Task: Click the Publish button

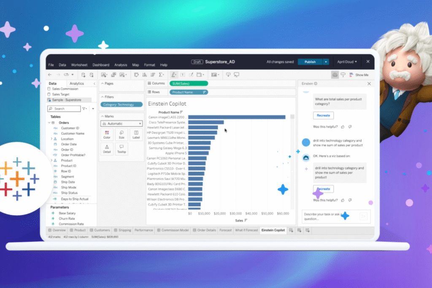Action: (310, 62)
